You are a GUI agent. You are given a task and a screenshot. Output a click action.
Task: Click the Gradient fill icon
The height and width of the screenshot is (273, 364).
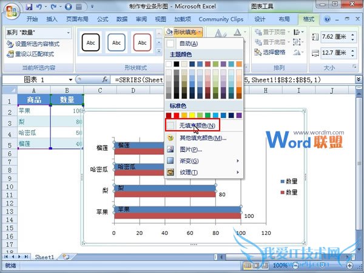pyautogui.click(x=170, y=160)
